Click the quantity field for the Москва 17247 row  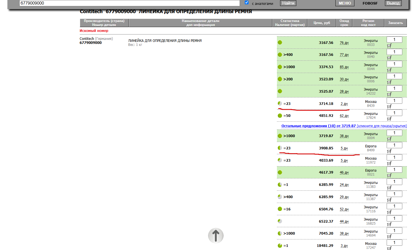(x=394, y=243)
